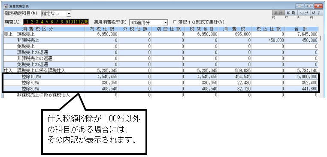Viewport: 327px width, 157px height.
Task: Click the 352,480 total cell
Action: 302,83
